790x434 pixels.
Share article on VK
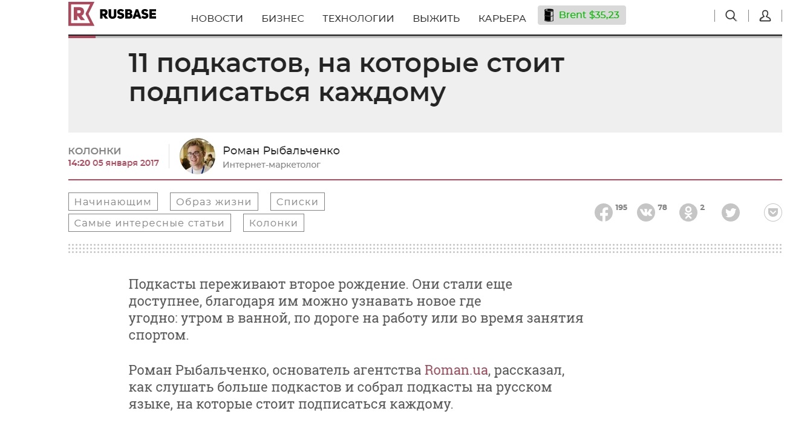click(x=646, y=212)
